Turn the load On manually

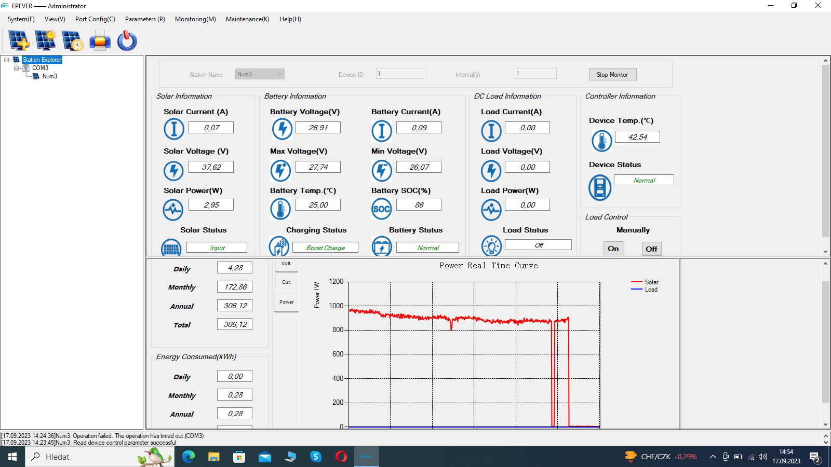click(613, 249)
